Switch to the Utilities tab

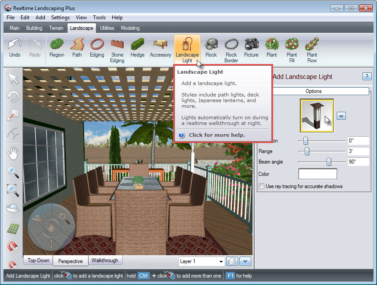(x=107, y=28)
